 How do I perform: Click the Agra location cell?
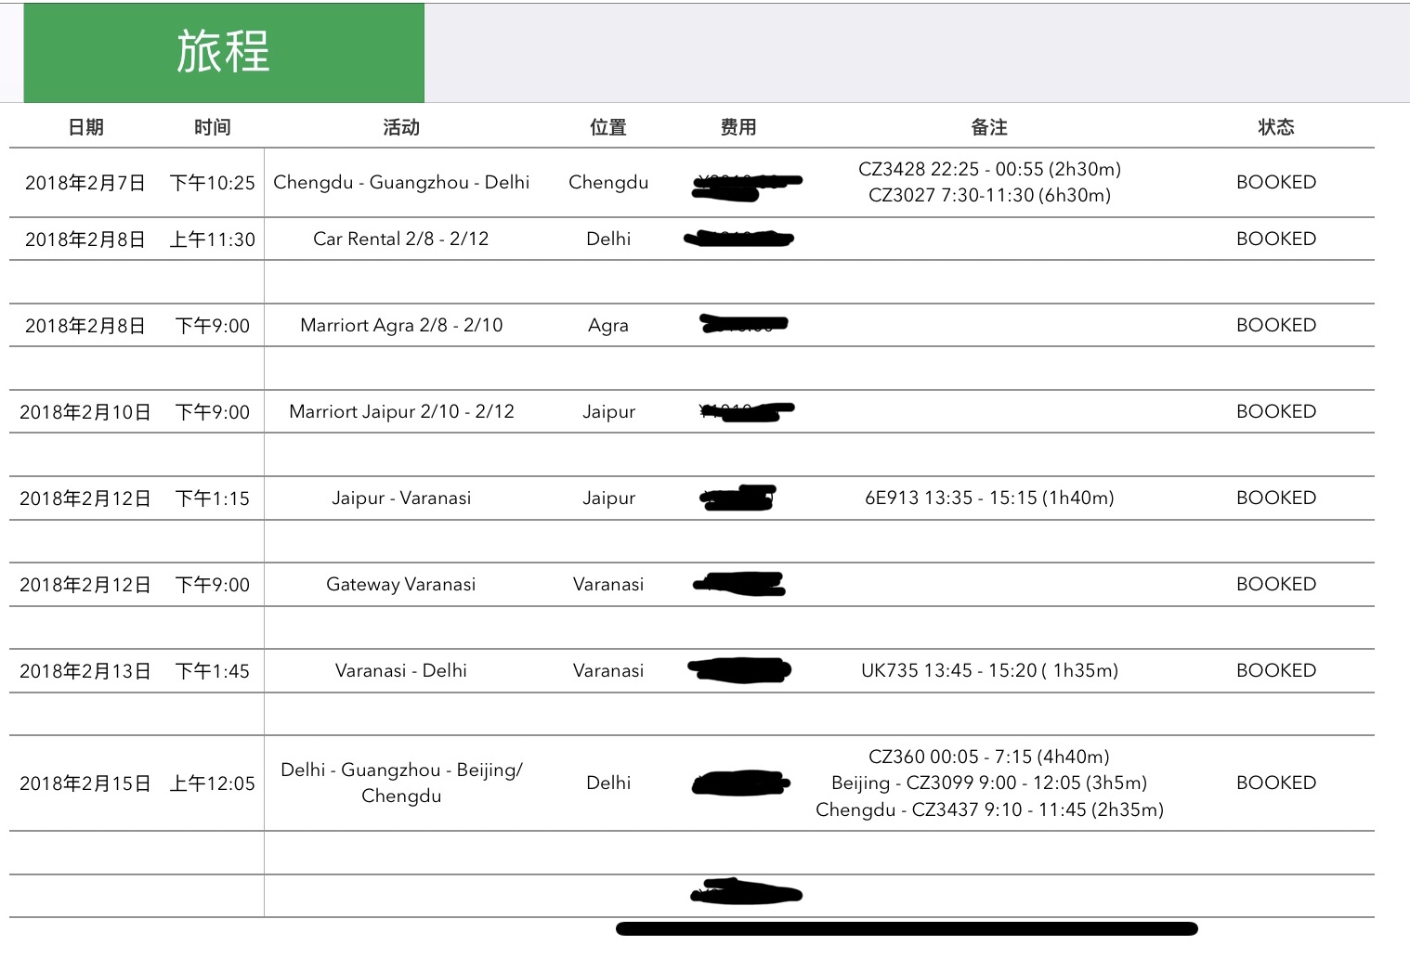[608, 326]
